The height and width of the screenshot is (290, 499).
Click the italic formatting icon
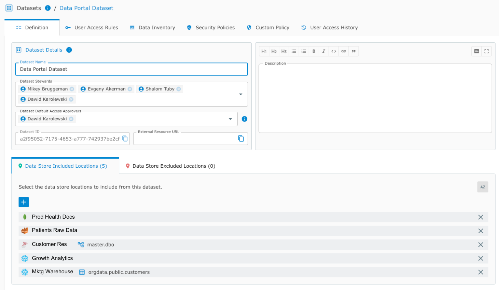click(323, 51)
